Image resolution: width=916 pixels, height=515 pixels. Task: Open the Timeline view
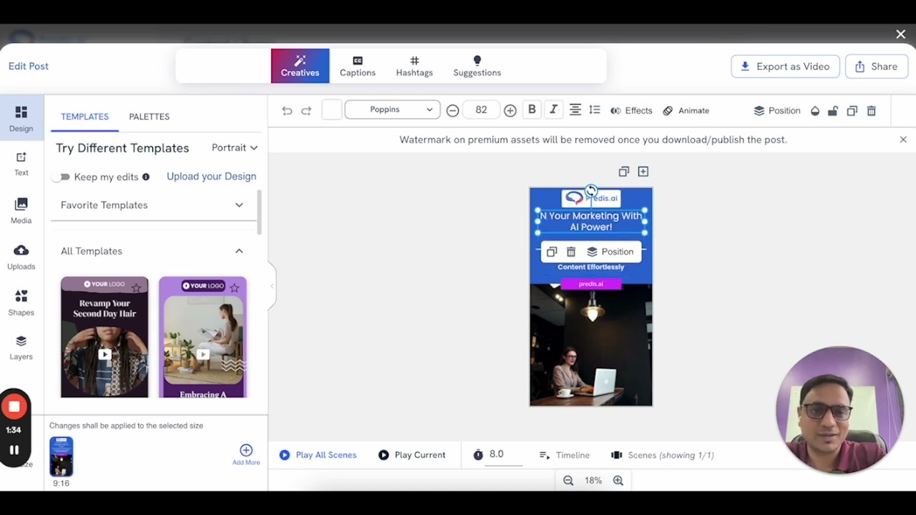coord(565,455)
